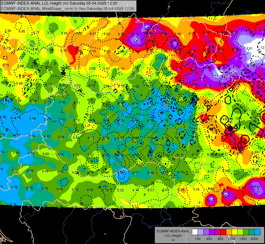Click the wind shear value "2.98"

point(30,171)
